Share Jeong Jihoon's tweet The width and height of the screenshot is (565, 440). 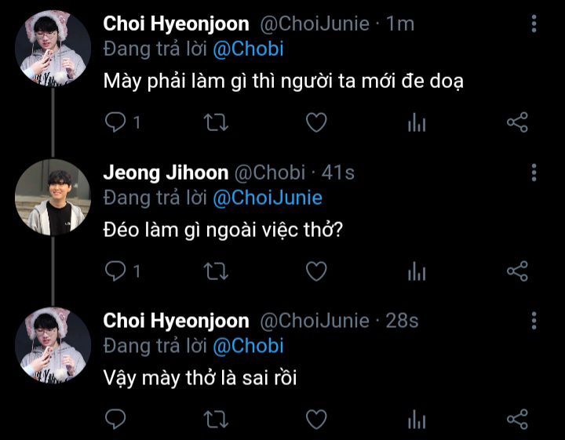(517, 271)
